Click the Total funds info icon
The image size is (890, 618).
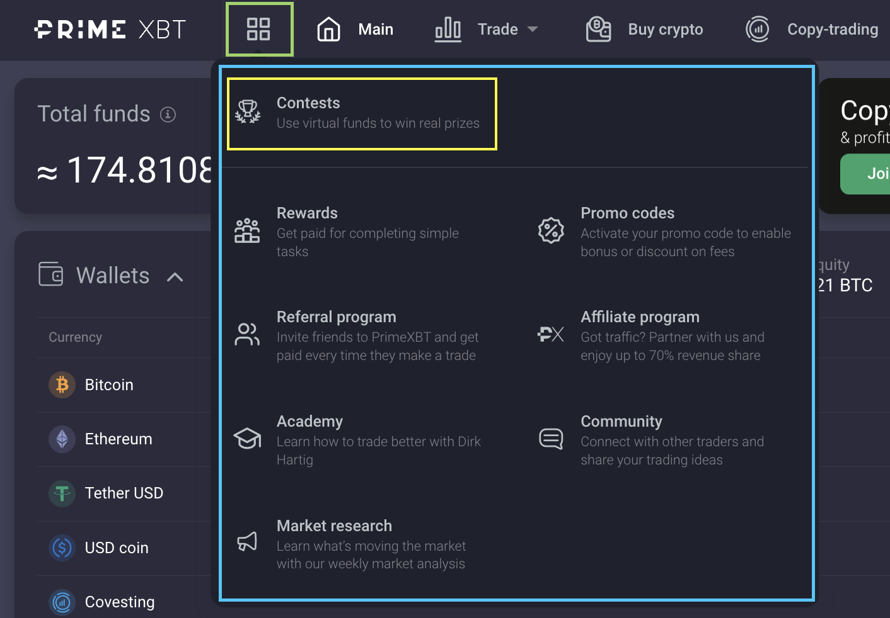click(x=168, y=115)
